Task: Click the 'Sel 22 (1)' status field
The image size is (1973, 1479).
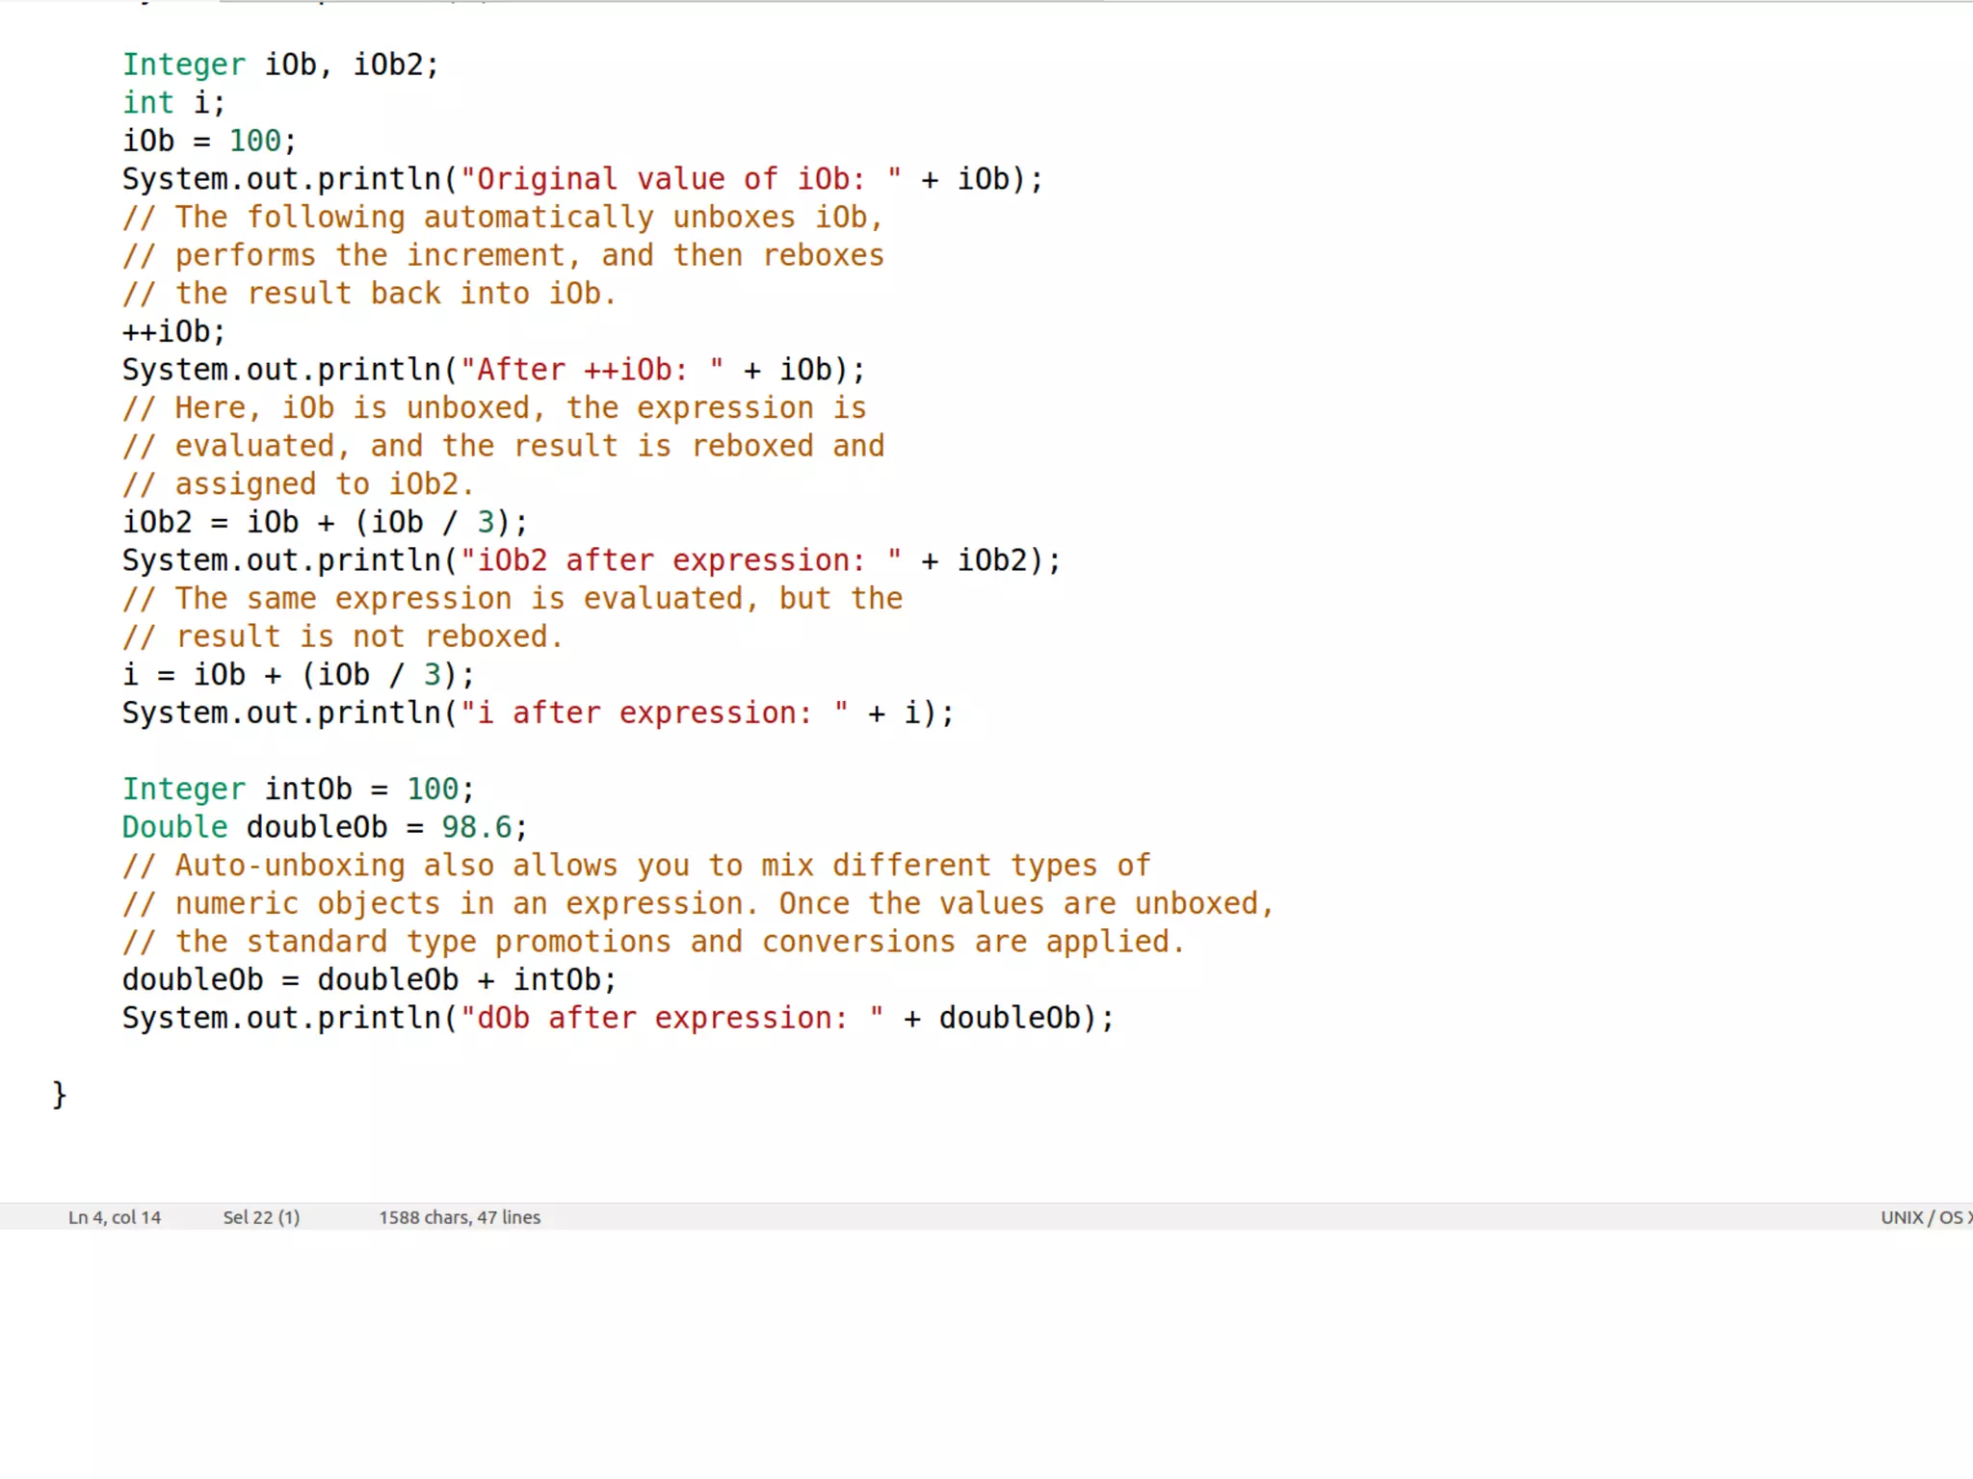Action: pyautogui.click(x=261, y=1217)
